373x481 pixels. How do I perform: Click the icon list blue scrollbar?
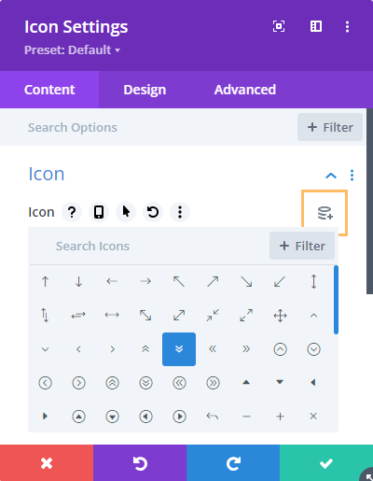coord(336,300)
